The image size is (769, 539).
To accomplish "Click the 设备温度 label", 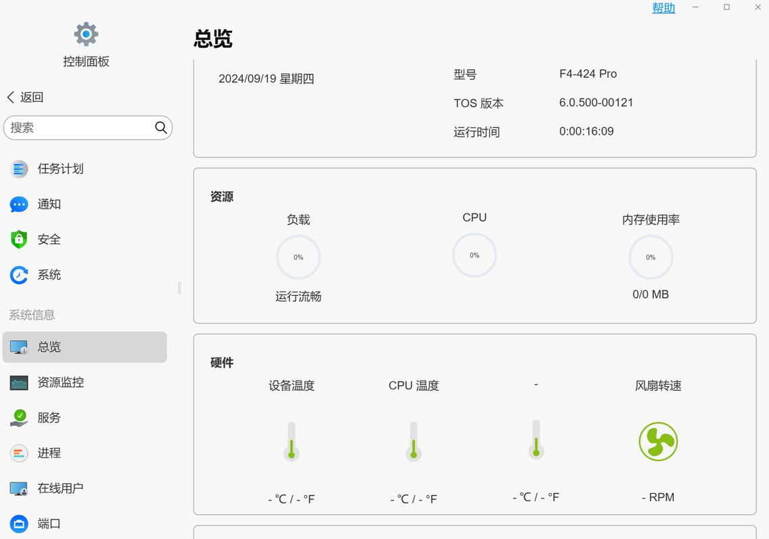I will (x=291, y=385).
